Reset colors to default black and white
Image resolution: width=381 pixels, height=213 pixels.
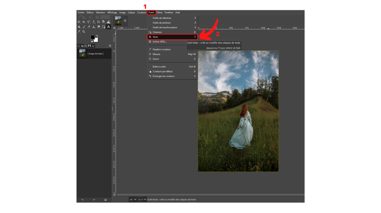[91, 41]
